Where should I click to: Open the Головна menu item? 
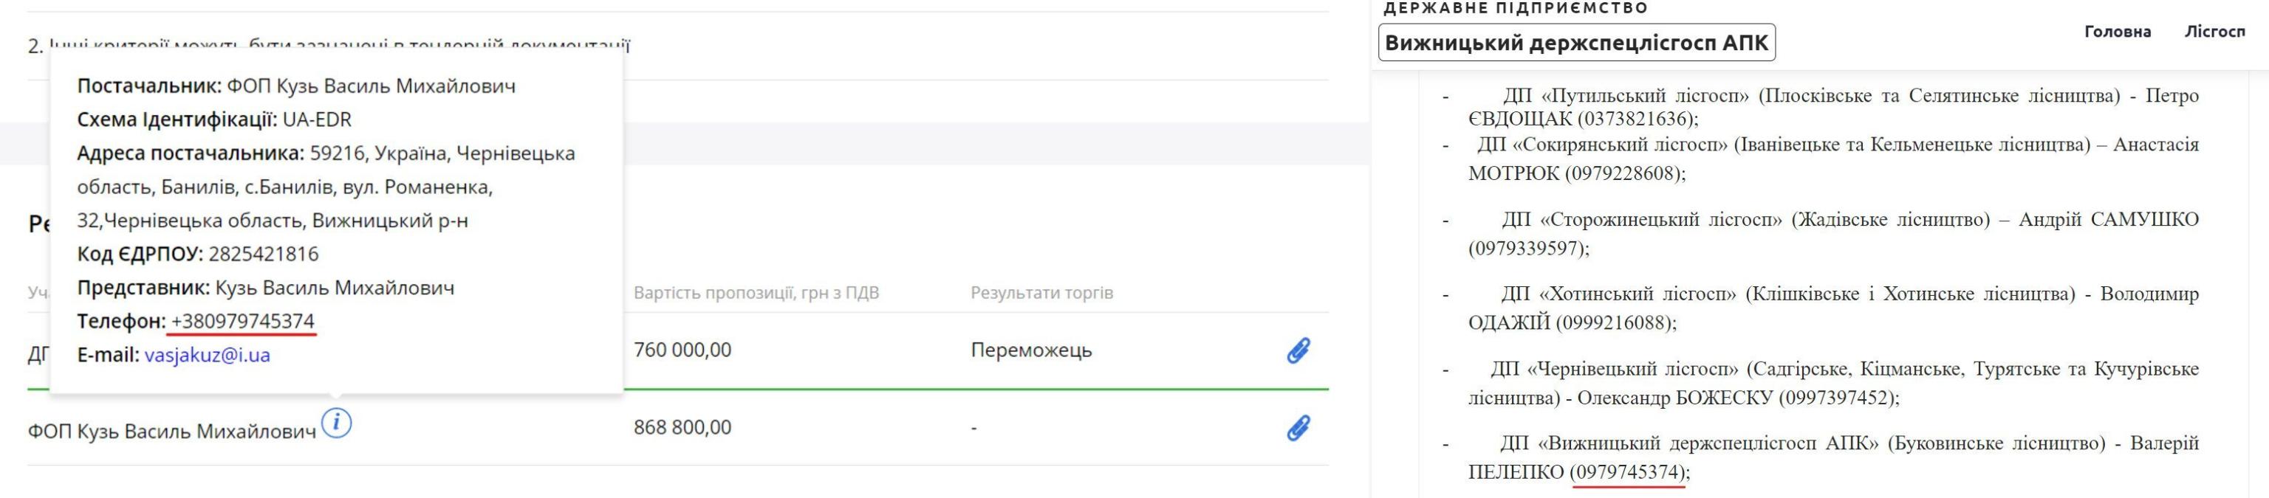point(2117,32)
